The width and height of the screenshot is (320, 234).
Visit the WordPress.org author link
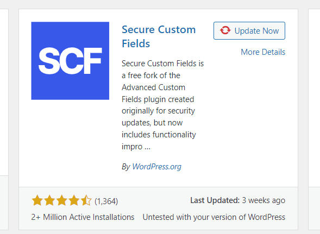click(156, 167)
